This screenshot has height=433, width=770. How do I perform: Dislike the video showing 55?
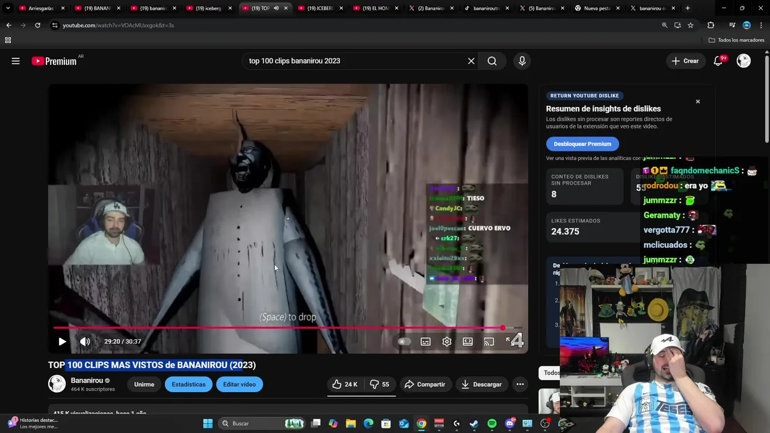click(380, 384)
